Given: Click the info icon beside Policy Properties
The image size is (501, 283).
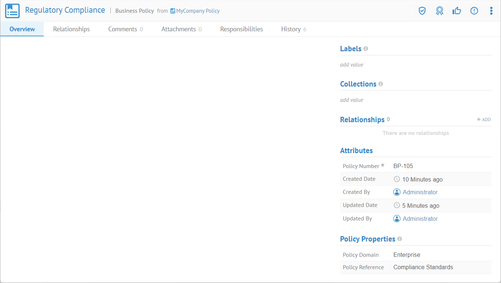Looking at the screenshot, I should coord(399,239).
